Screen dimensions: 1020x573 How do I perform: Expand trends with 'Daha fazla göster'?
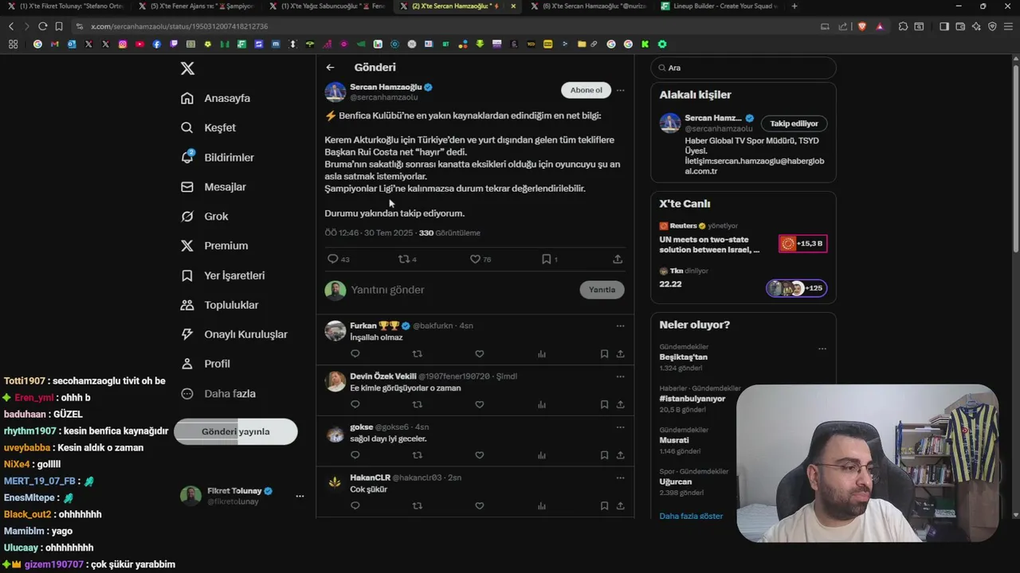(x=691, y=516)
